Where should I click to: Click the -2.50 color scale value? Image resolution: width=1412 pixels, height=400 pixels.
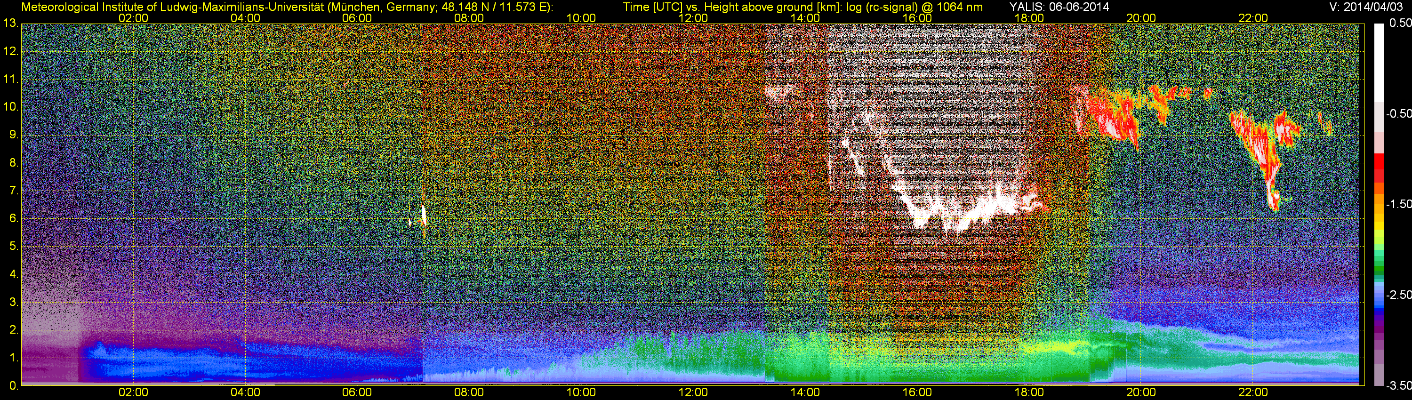[x=1398, y=295]
